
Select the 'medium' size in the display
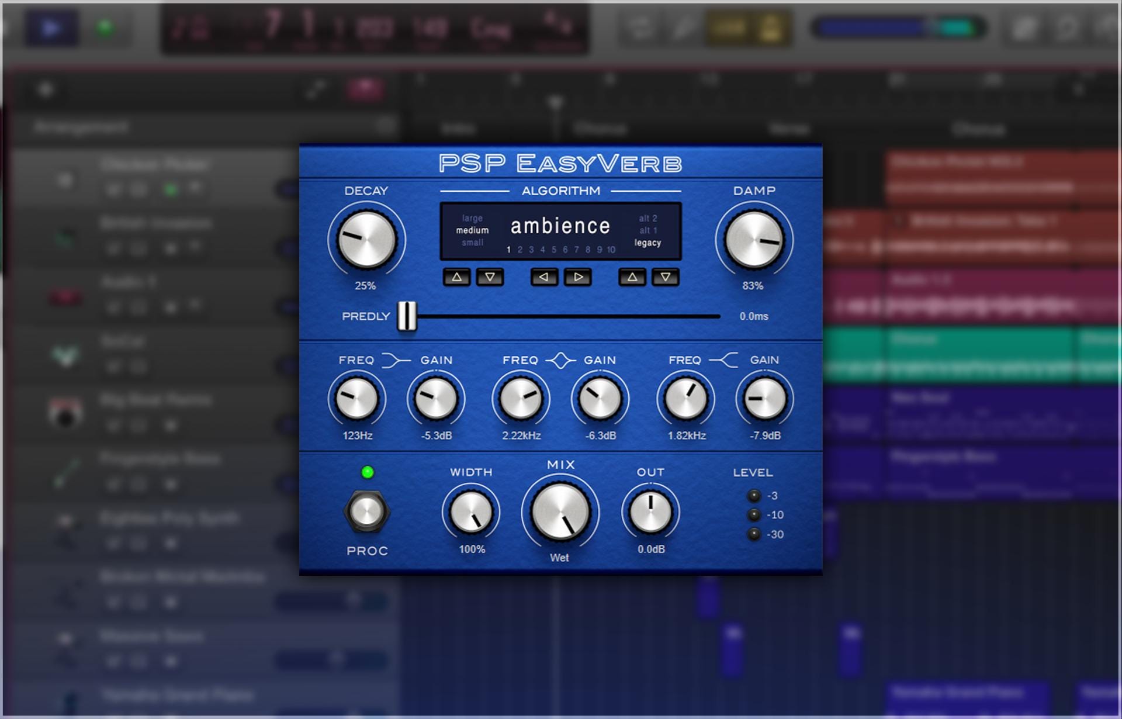472,230
